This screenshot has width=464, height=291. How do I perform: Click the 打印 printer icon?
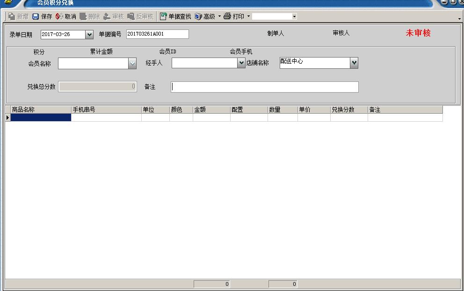point(227,16)
